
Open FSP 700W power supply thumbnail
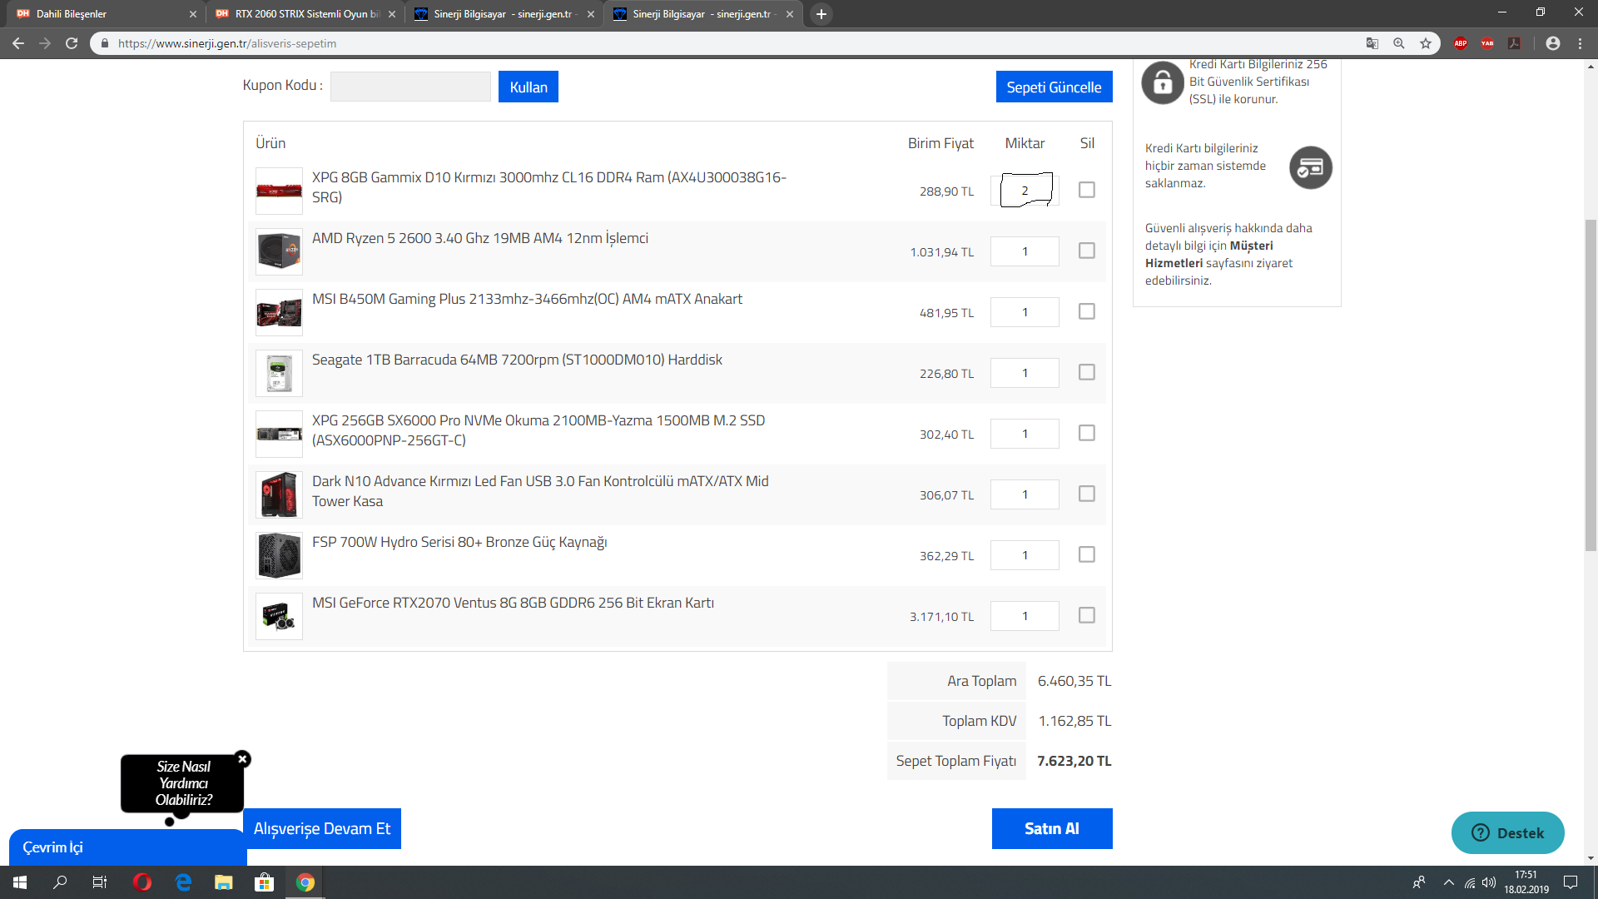(279, 555)
